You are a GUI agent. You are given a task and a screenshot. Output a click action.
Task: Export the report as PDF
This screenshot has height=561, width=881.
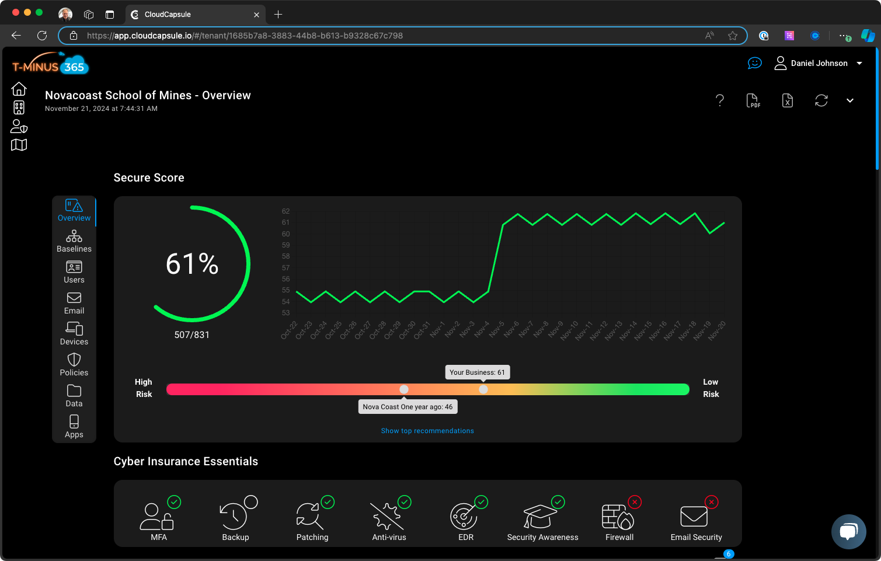tap(753, 100)
